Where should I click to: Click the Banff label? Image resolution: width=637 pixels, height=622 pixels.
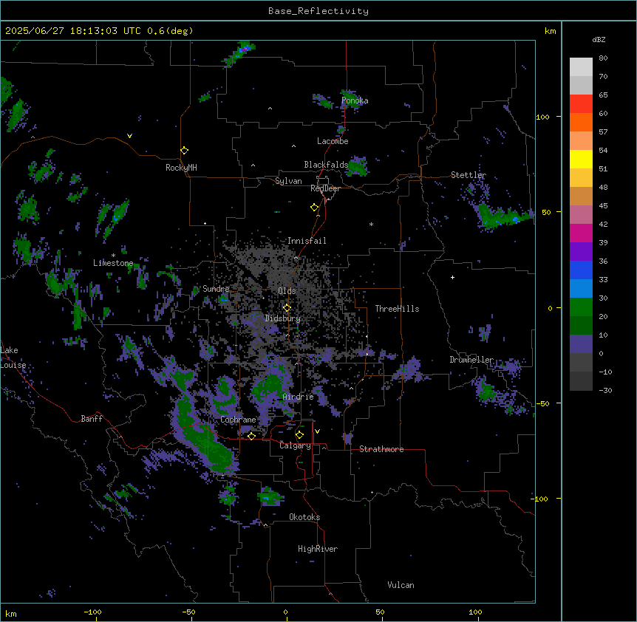point(92,419)
